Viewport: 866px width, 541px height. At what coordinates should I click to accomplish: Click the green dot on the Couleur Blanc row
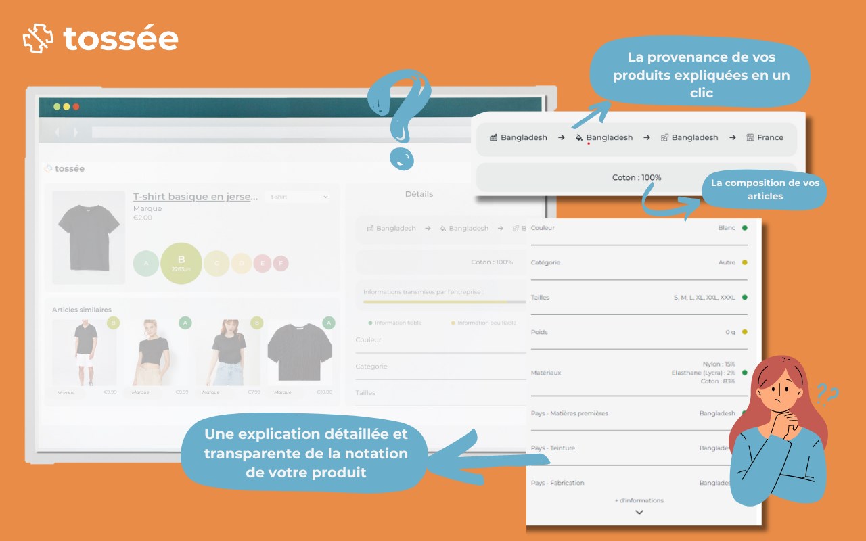[745, 228]
